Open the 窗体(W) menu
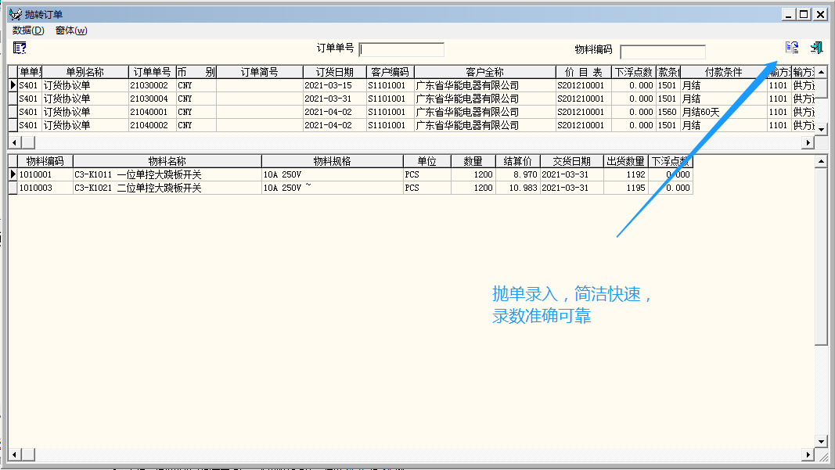The height and width of the screenshot is (470, 835). pyautogui.click(x=71, y=30)
